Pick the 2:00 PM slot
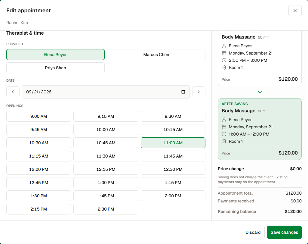Viewport: 308px width, 244px height. point(173,196)
